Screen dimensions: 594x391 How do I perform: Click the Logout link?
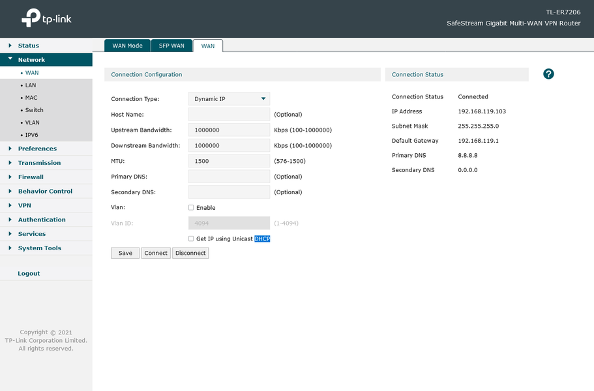pos(29,273)
